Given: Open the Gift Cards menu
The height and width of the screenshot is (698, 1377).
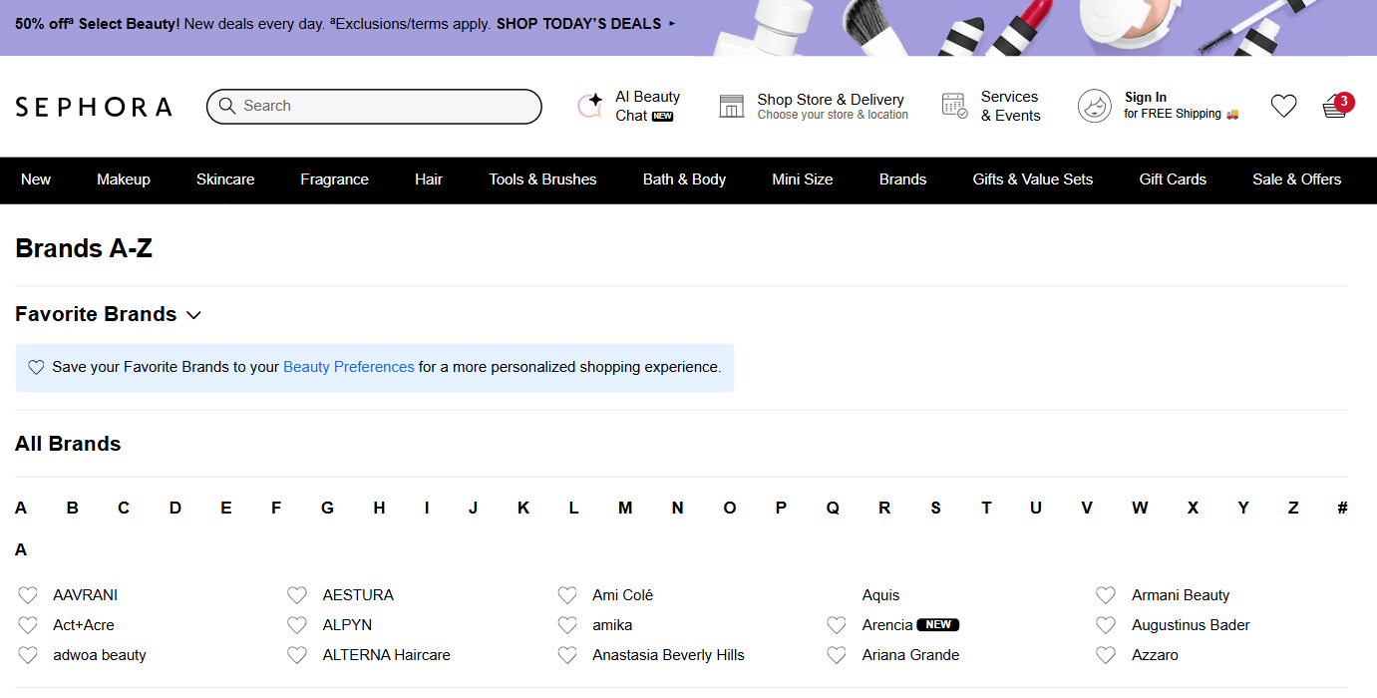Looking at the screenshot, I should pyautogui.click(x=1173, y=179).
